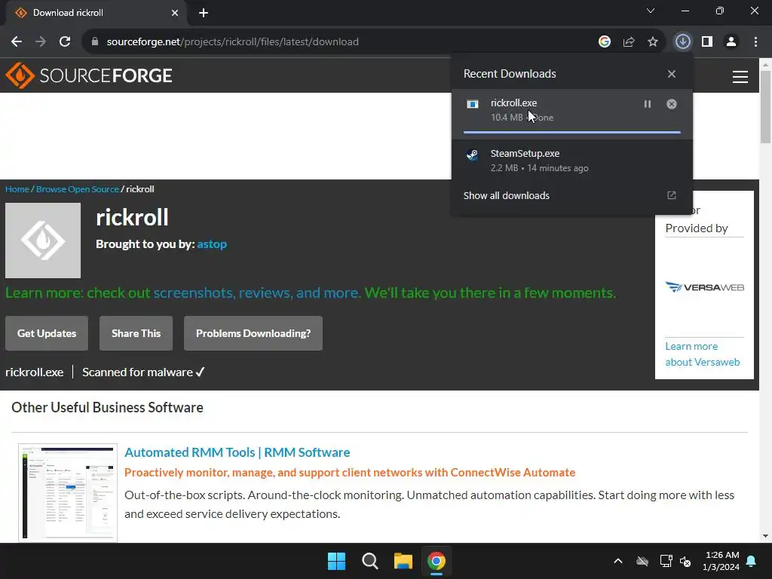This screenshot has width=772, height=579.
Task: Go to Home breadcrumb link
Action: [x=17, y=189]
